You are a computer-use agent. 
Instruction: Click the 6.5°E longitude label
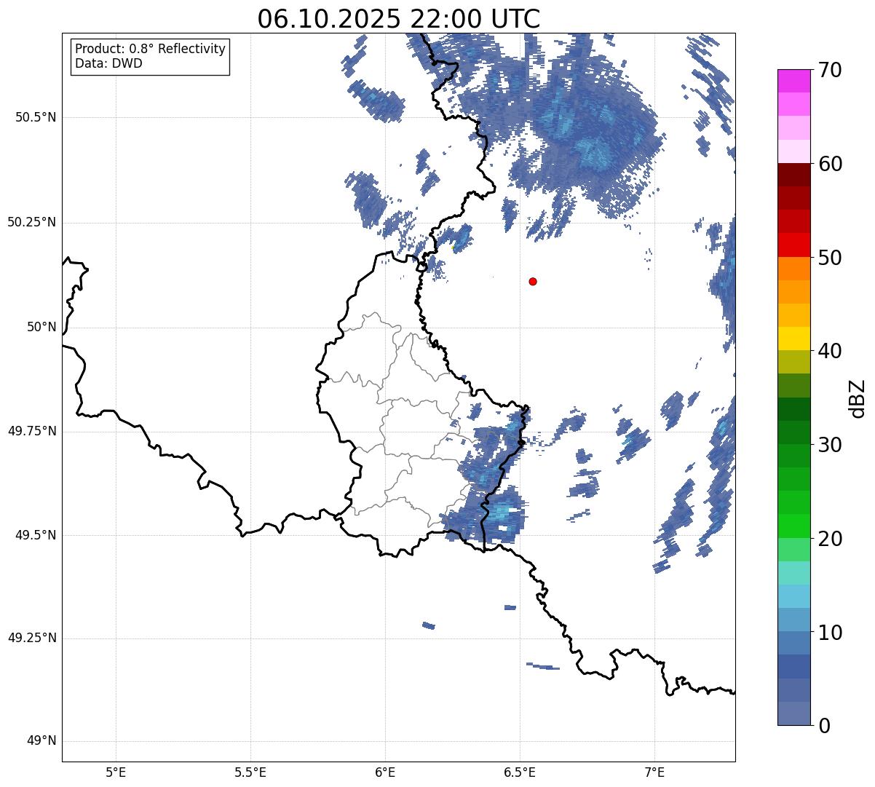520,772
